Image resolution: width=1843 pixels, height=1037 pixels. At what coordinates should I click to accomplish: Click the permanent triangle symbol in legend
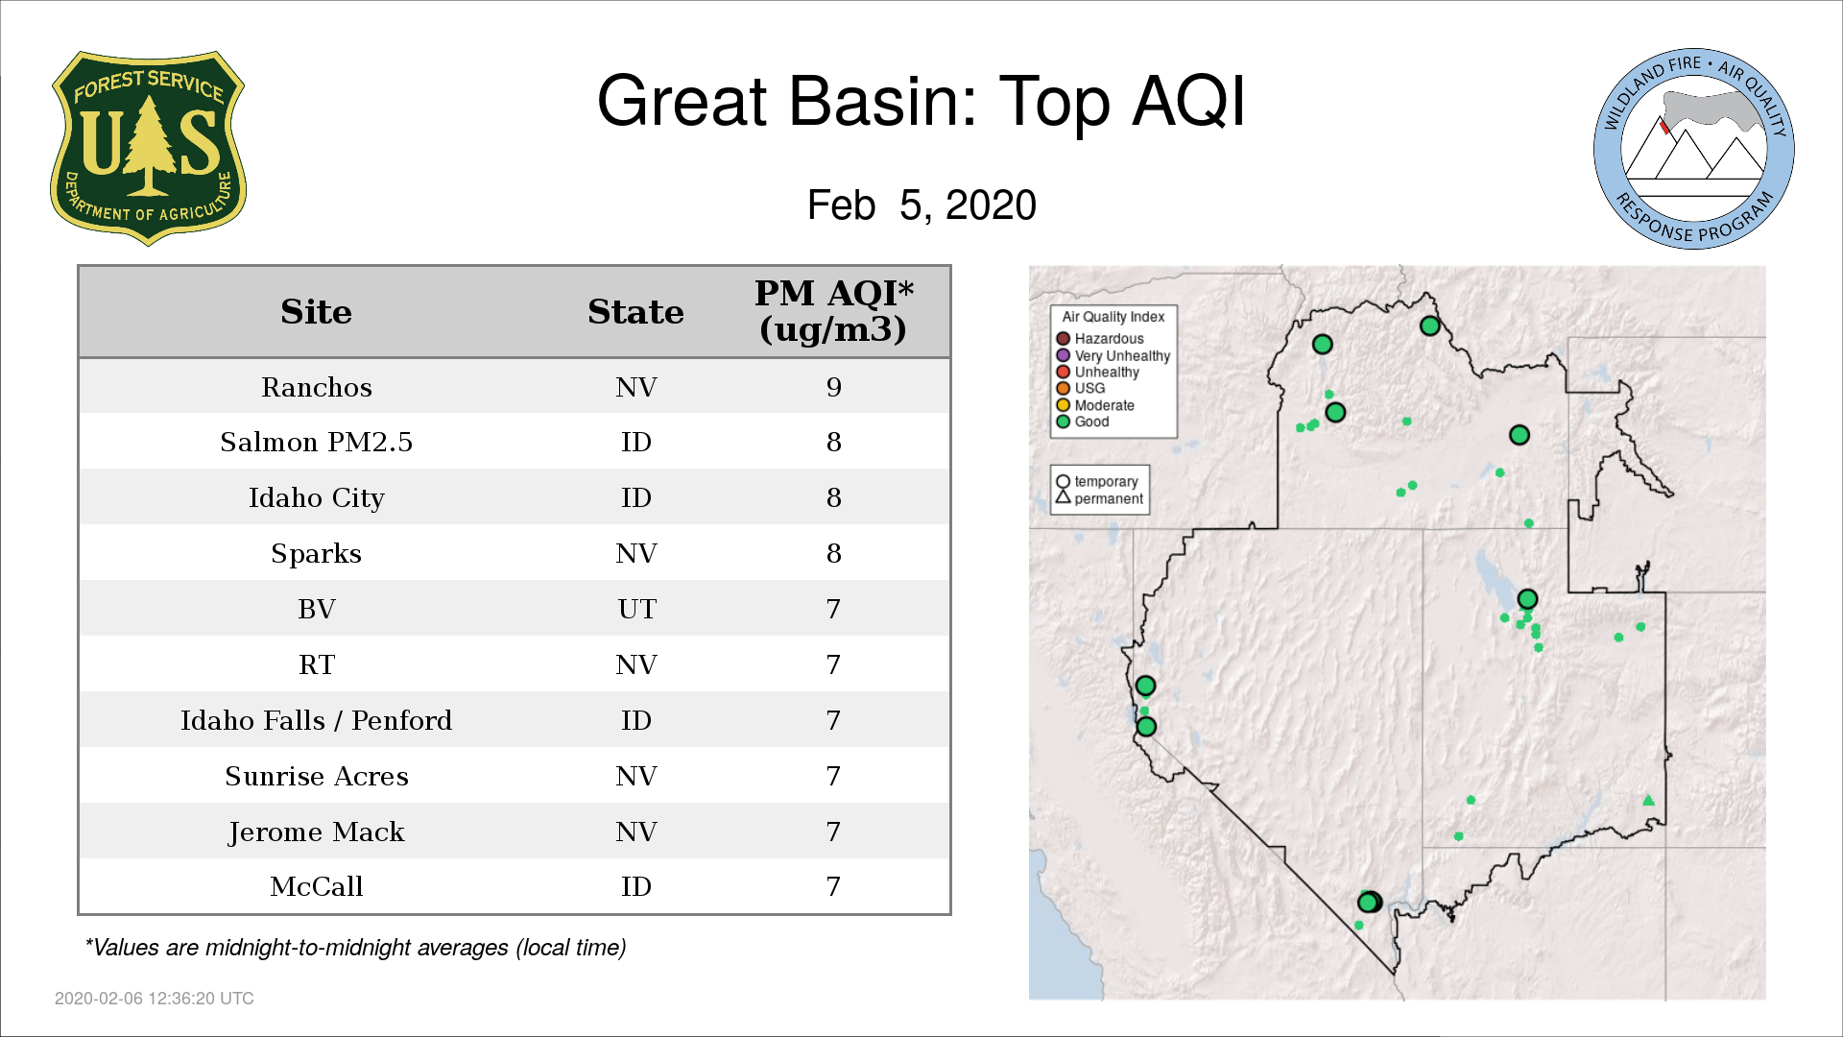coord(1064,497)
